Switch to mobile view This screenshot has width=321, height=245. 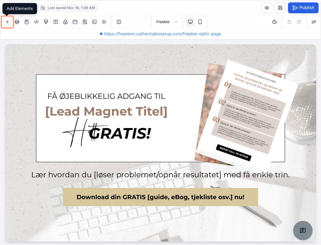(x=200, y=22)
